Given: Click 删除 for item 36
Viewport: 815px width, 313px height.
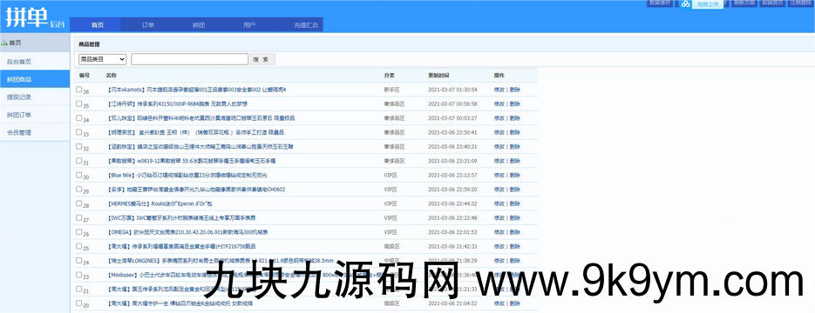Looking at the screenshot, I should point(514,90).
